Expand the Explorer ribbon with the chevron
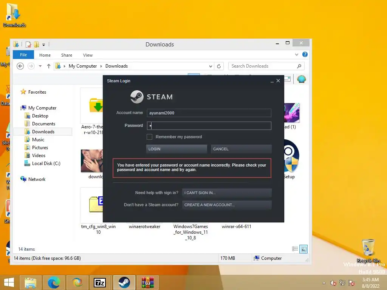 click(297, 54)
